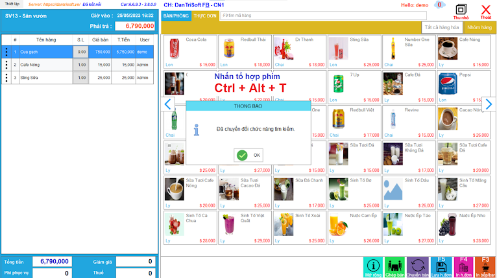497x278 pixels.
Task: Select the Sinh Tố Bơ product
Action: click(354, 192)
